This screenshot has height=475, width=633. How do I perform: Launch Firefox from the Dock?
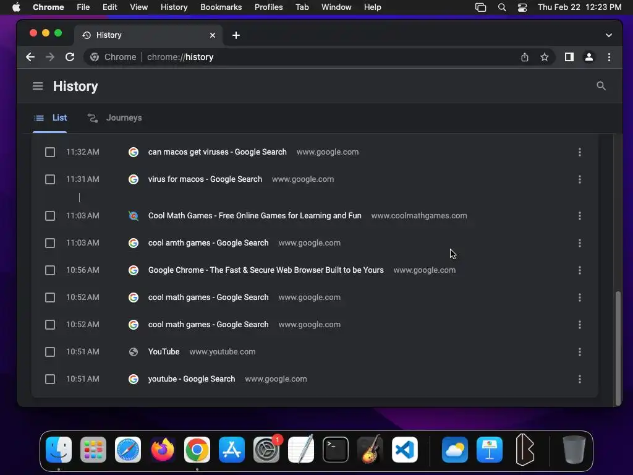pyautogui.click(x=163, y=450)
